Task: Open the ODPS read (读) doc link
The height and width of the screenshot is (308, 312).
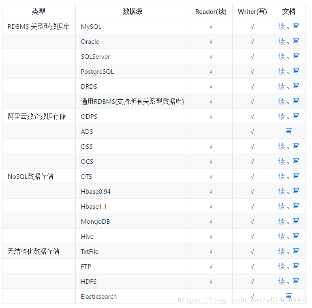Action: [x=281, y=116]
